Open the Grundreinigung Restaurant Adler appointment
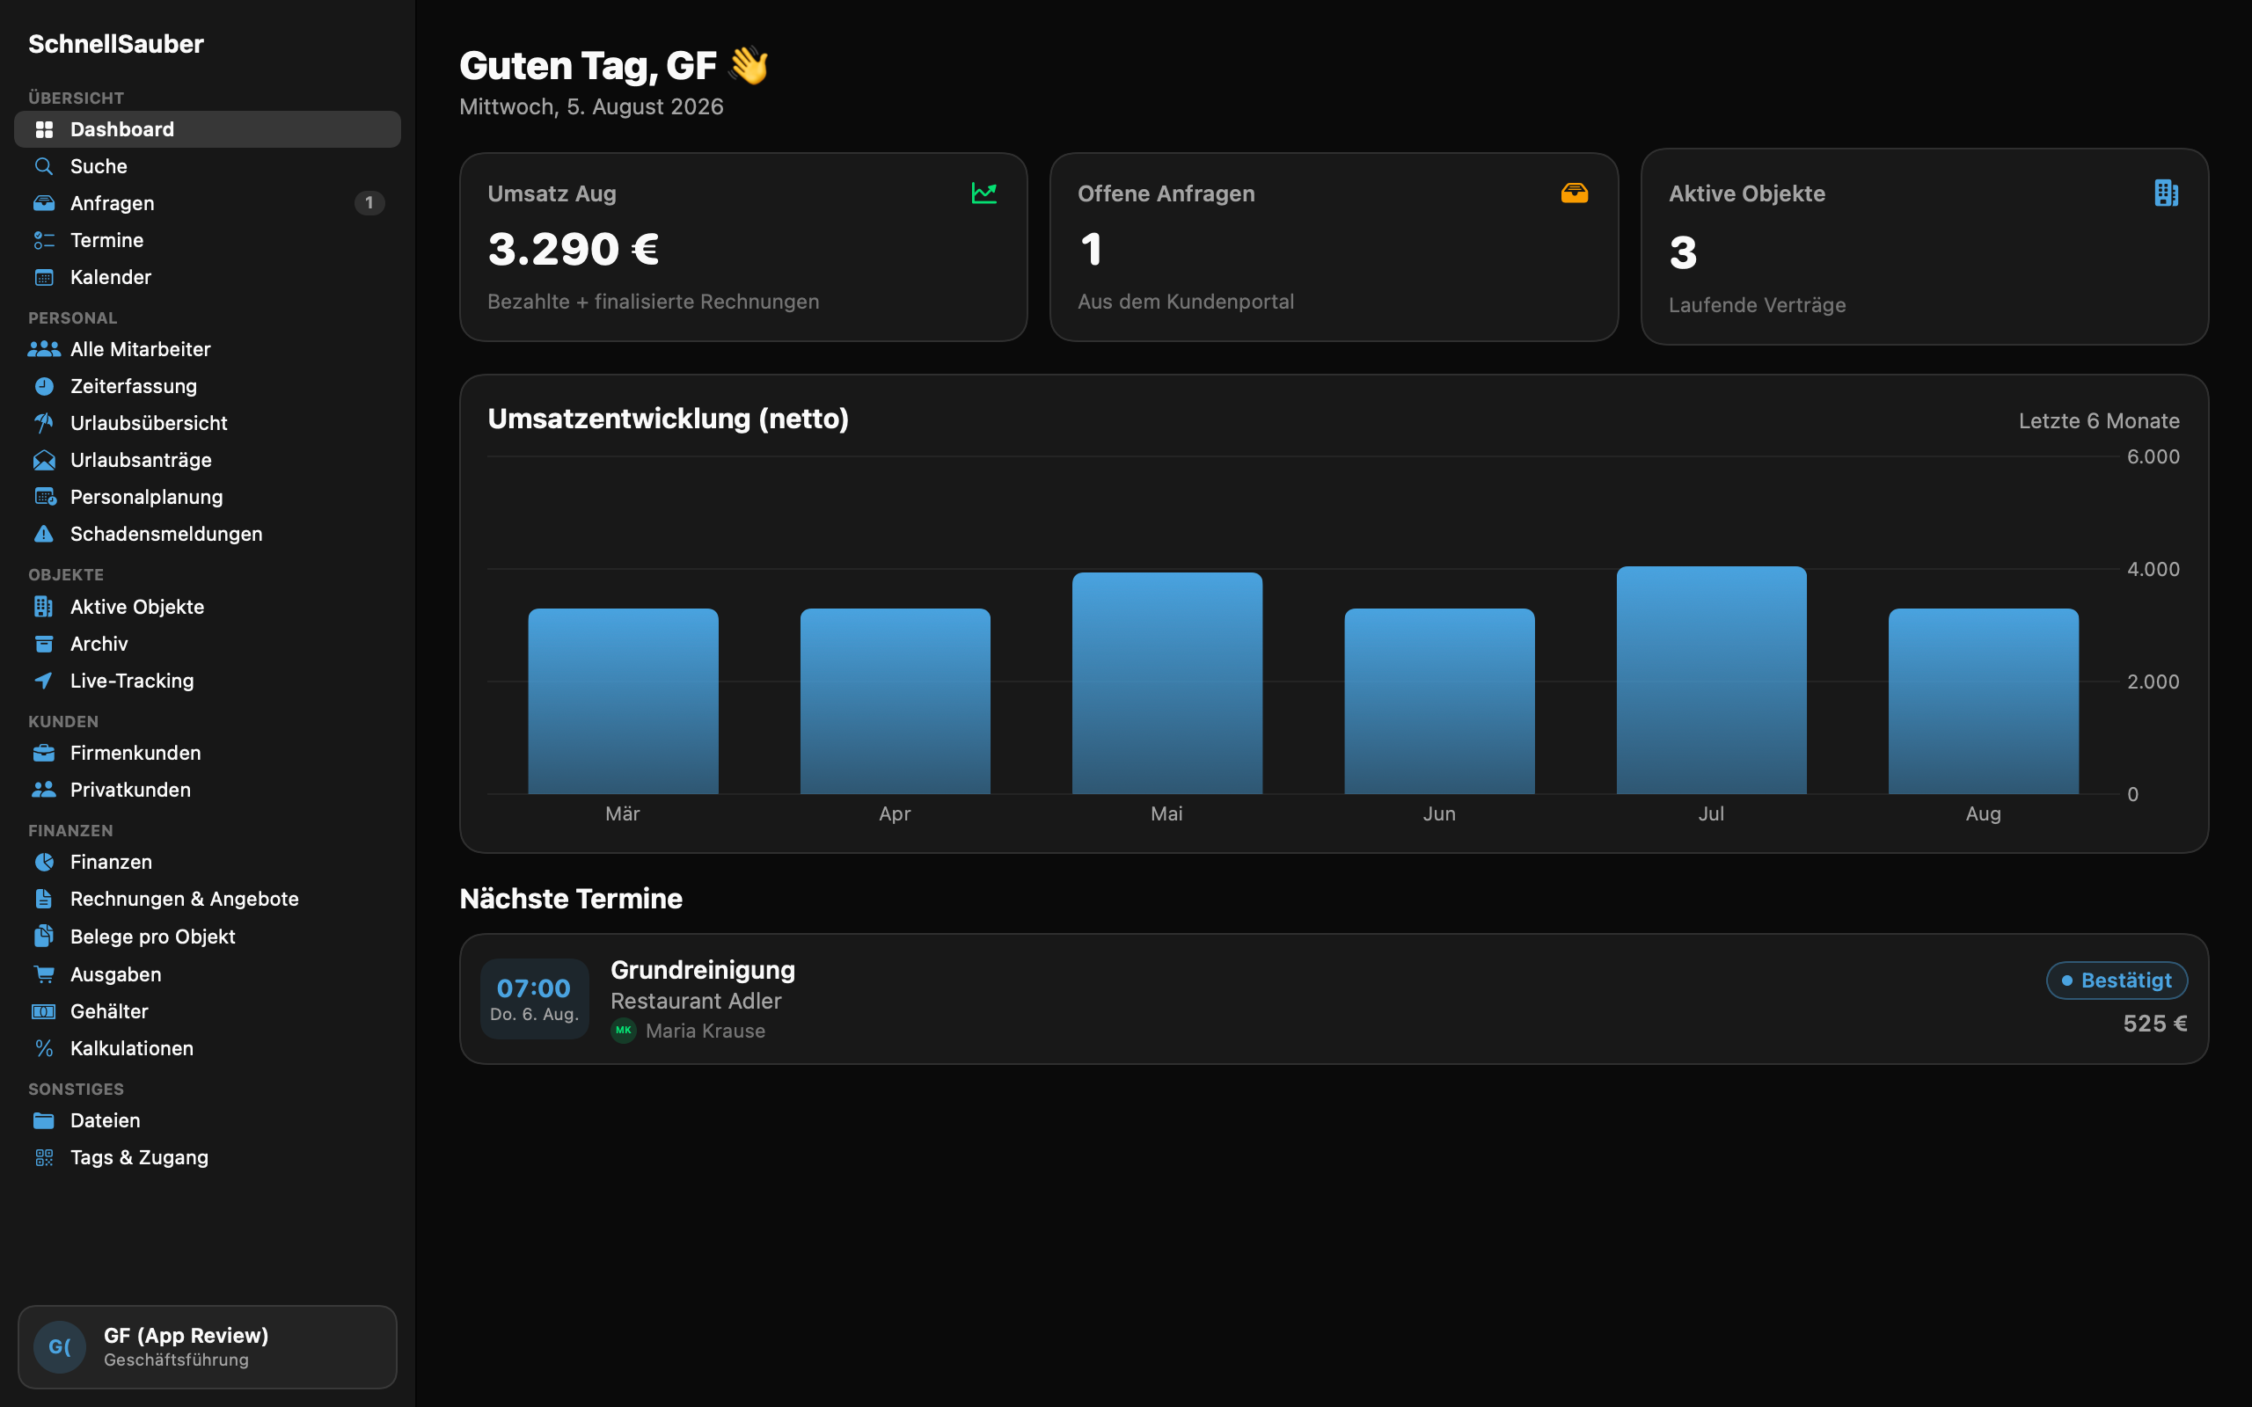2252x1407 pixels. [x=1334, y=1000]
